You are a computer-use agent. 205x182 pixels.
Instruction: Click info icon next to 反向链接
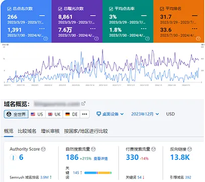pos(189,149)
